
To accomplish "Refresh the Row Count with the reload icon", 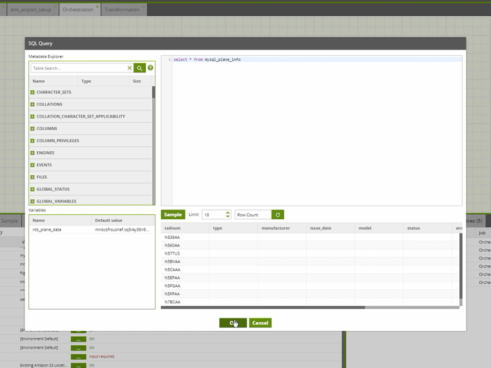I will pyautogui.click(x=277, y=214).
